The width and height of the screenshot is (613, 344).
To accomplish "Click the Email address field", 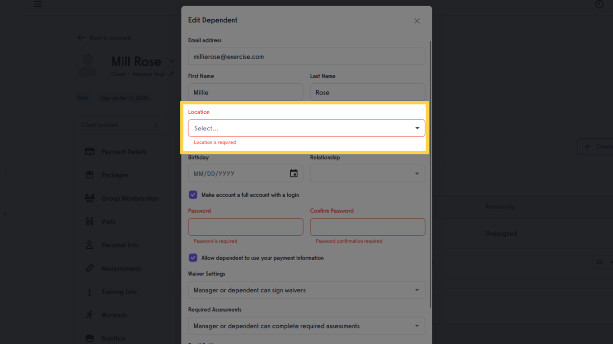I will pyautogui.click(x=306, y=57).
